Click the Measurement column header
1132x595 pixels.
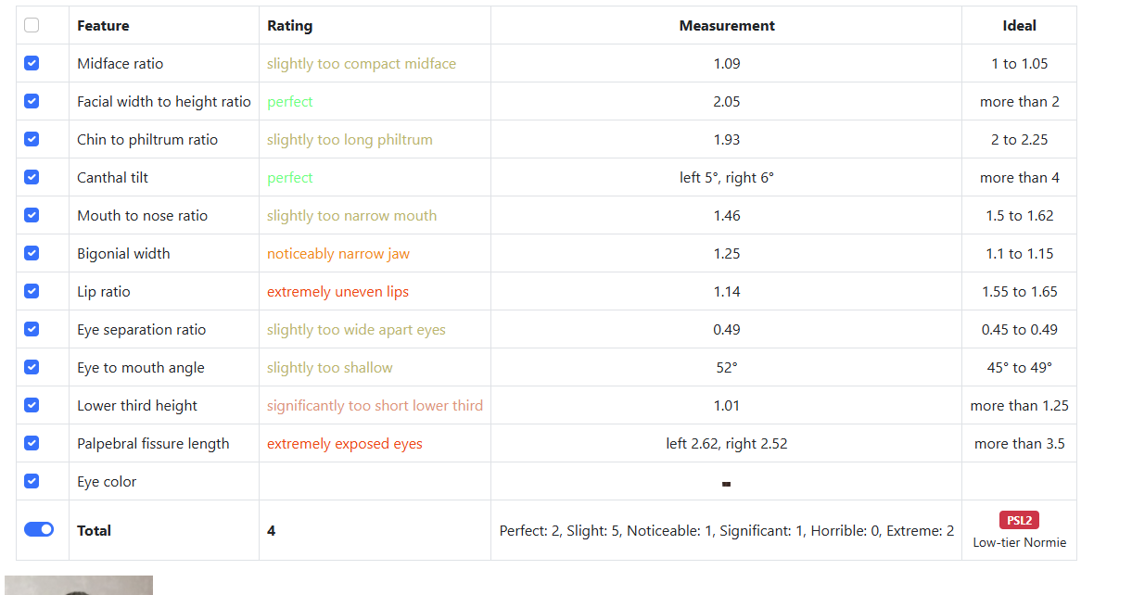click(x=727, y=26)
